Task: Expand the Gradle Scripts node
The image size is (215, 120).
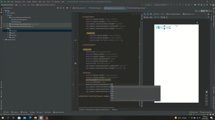Action: coord(4,40)
